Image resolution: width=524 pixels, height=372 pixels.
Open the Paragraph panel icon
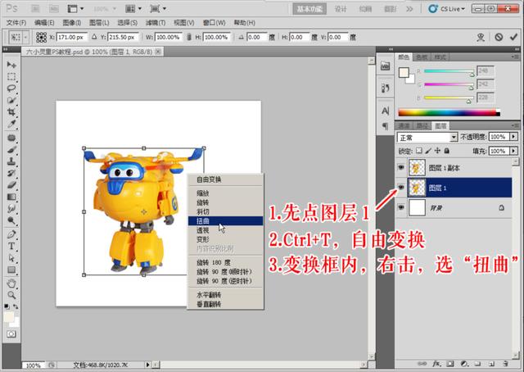point(385,126)
